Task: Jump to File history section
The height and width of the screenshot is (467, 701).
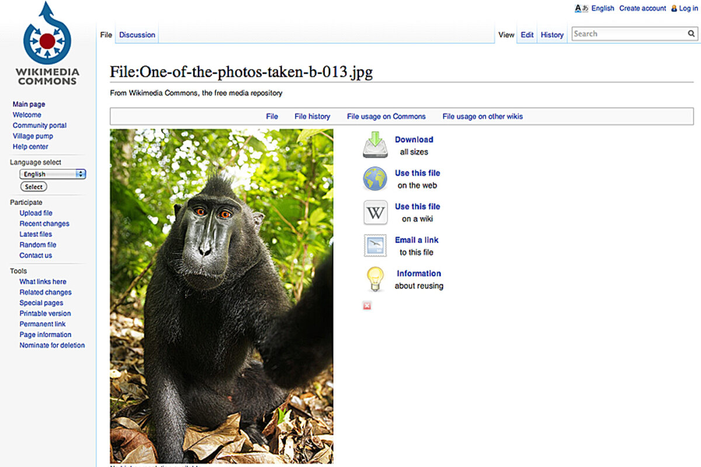Action: click(313, 116)
